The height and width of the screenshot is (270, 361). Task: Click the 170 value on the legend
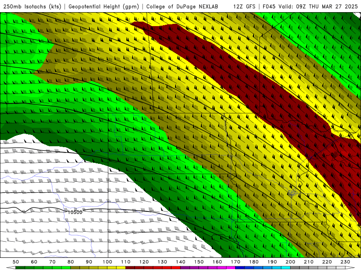[236, 262]
